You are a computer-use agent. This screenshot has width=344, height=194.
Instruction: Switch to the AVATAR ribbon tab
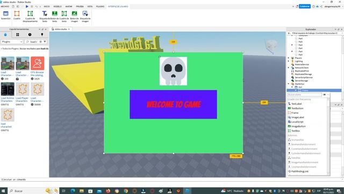(69, 6)
